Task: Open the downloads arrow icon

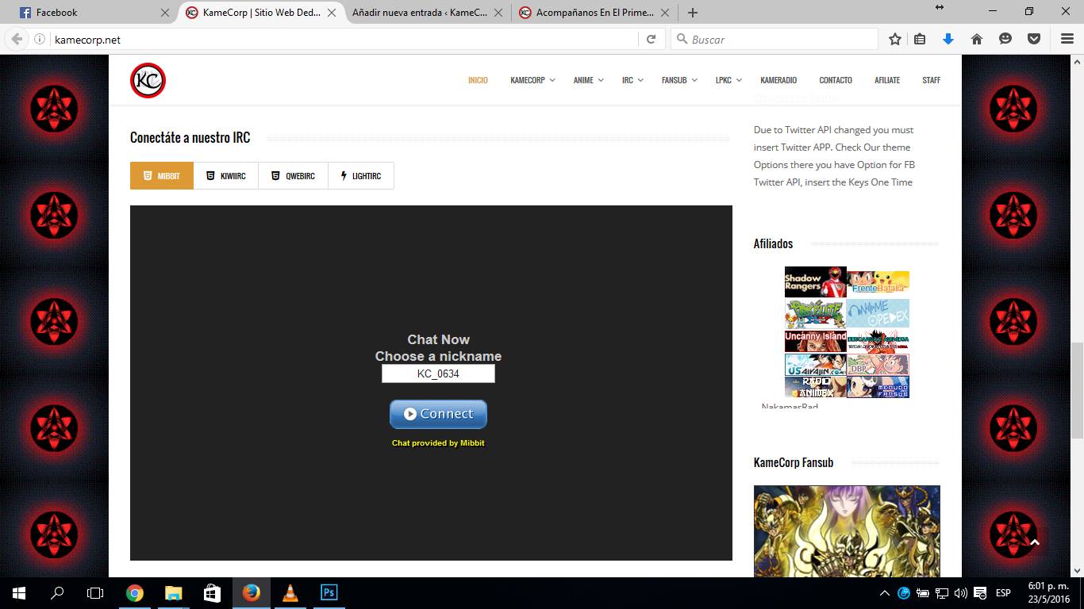Action: click(x=948, y=39)
